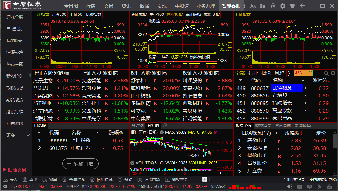The width and height of the screenshot is (338, 191).
Task: Click the 添加自选 button
Action: [81, 164]
